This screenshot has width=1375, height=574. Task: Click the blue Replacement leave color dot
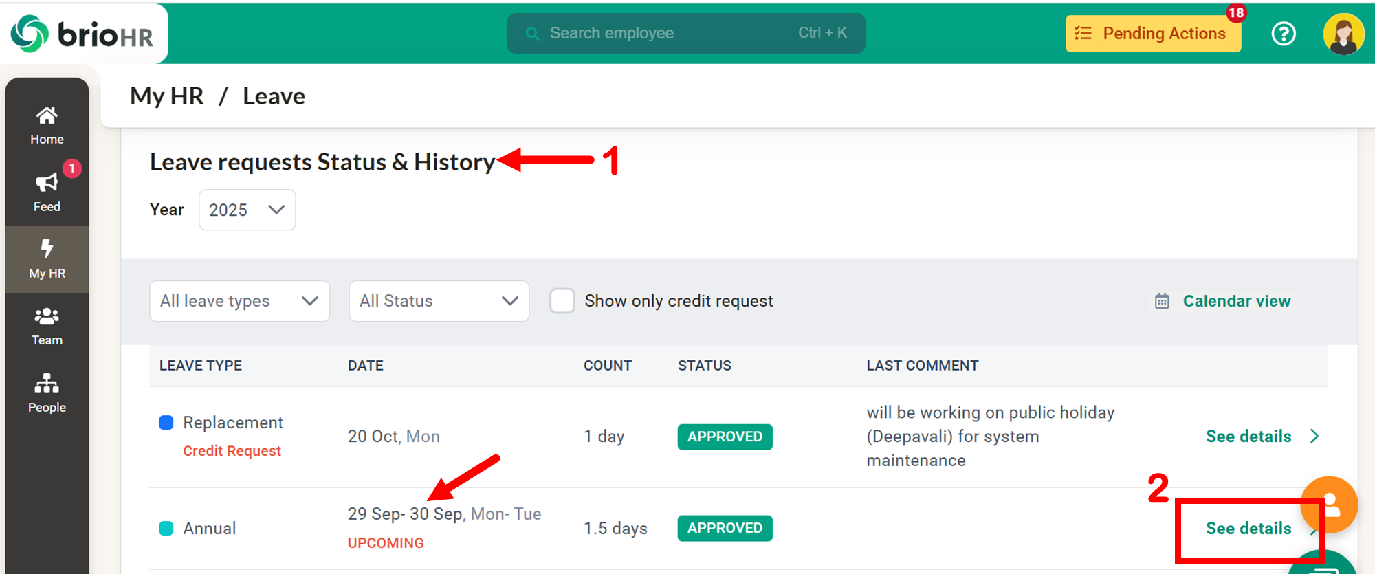[x=166, y=423]
